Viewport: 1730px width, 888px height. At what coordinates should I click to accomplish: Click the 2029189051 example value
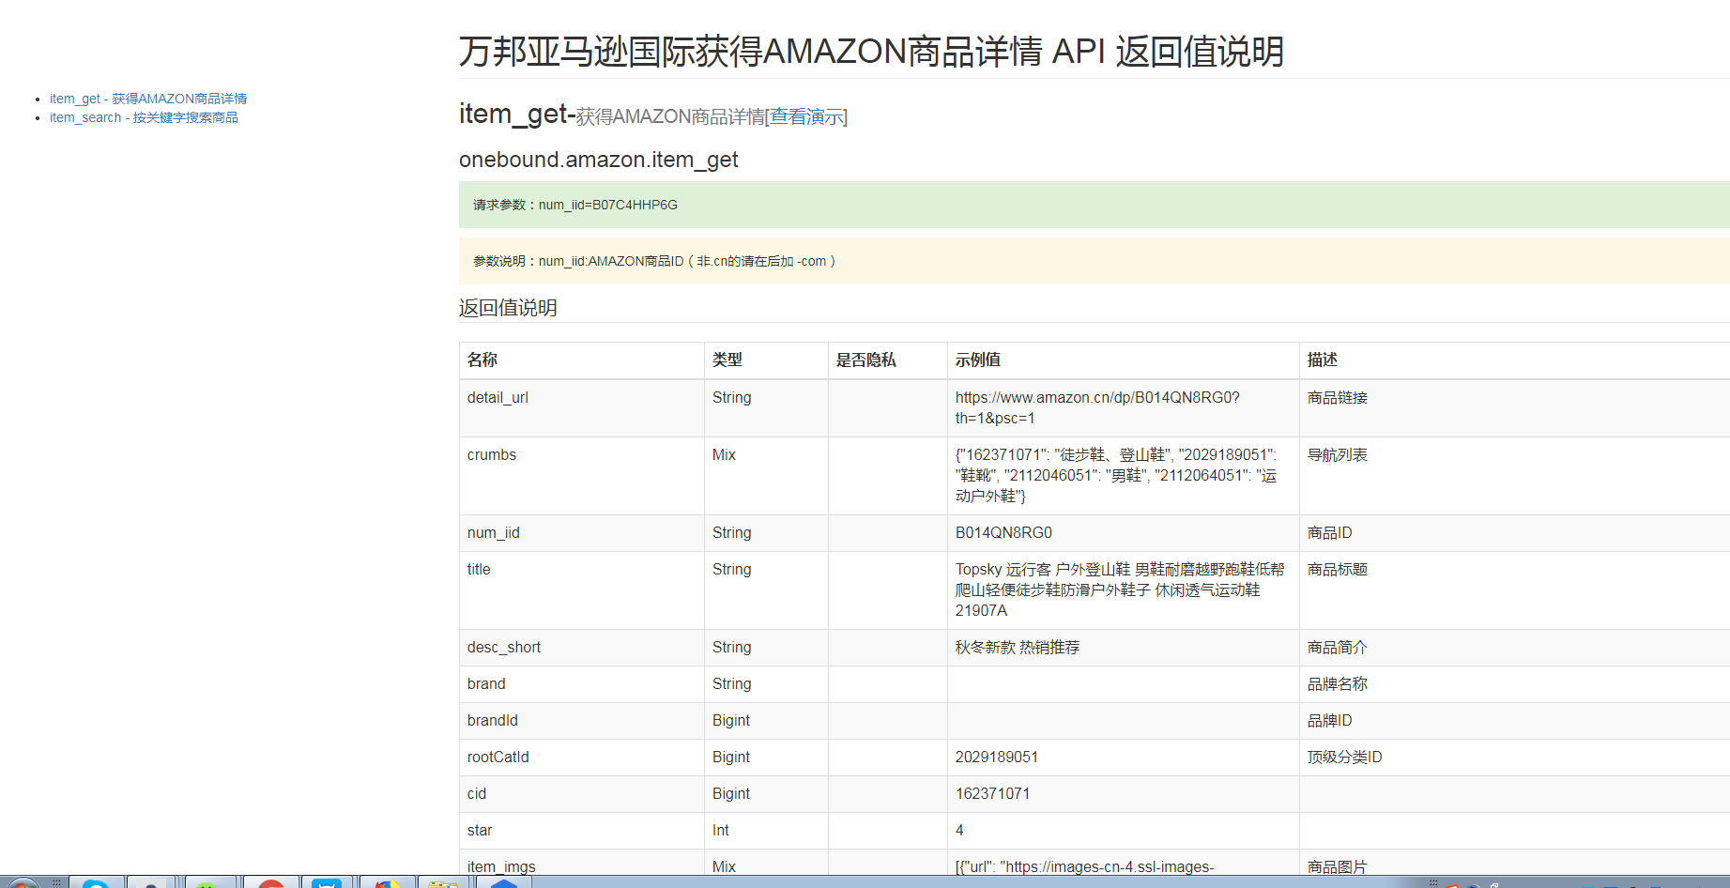coord(997,758)
